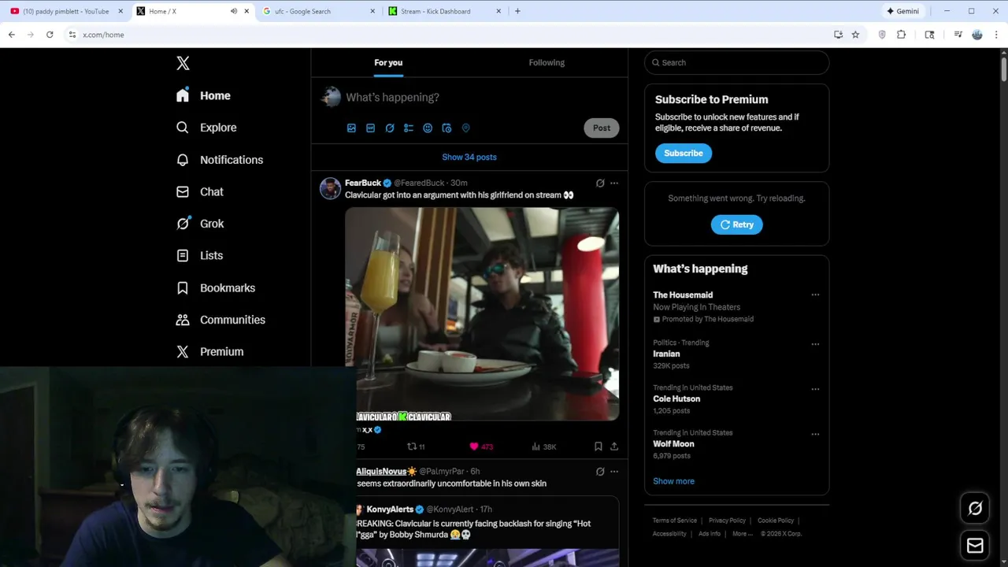1008x567 pixels.
Task: Open Grok icon in sidebar
Action: pyautogui.click(x=183, y=224)
